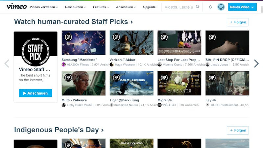Click ALASKA Filmes channel avatar
Screen dimensions: 263x148
click(x=63, y=64)
